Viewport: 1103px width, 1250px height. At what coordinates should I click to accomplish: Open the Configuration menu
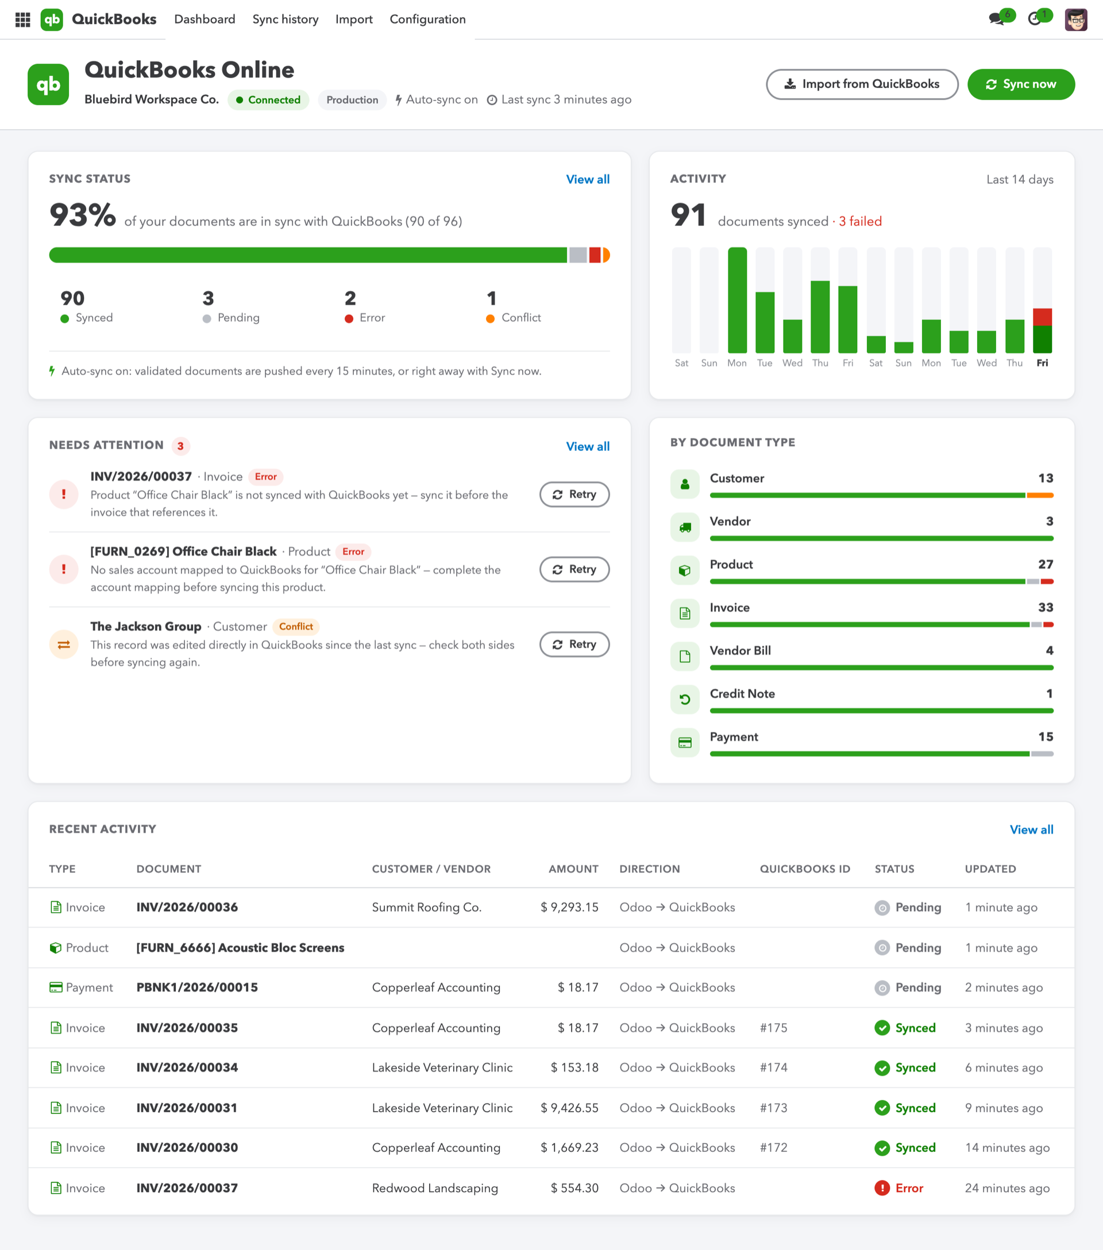coord(427,19)
